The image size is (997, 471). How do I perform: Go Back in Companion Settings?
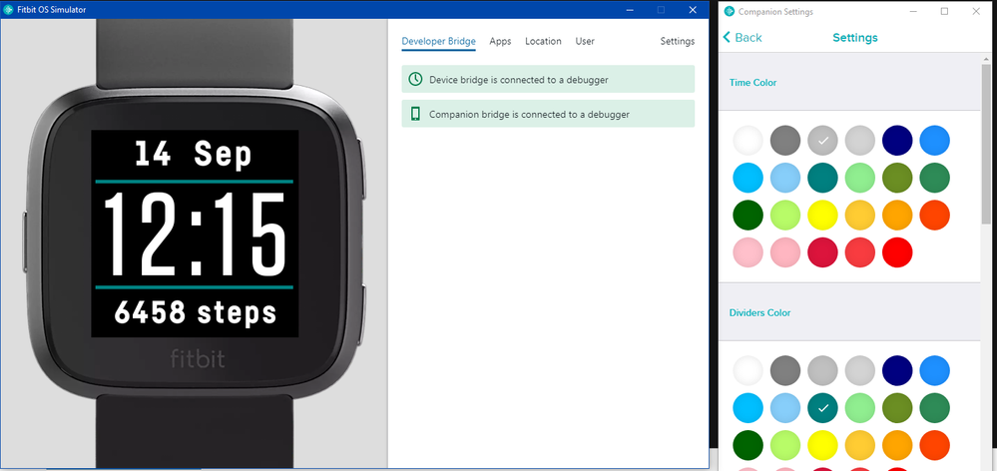[743, 38]
